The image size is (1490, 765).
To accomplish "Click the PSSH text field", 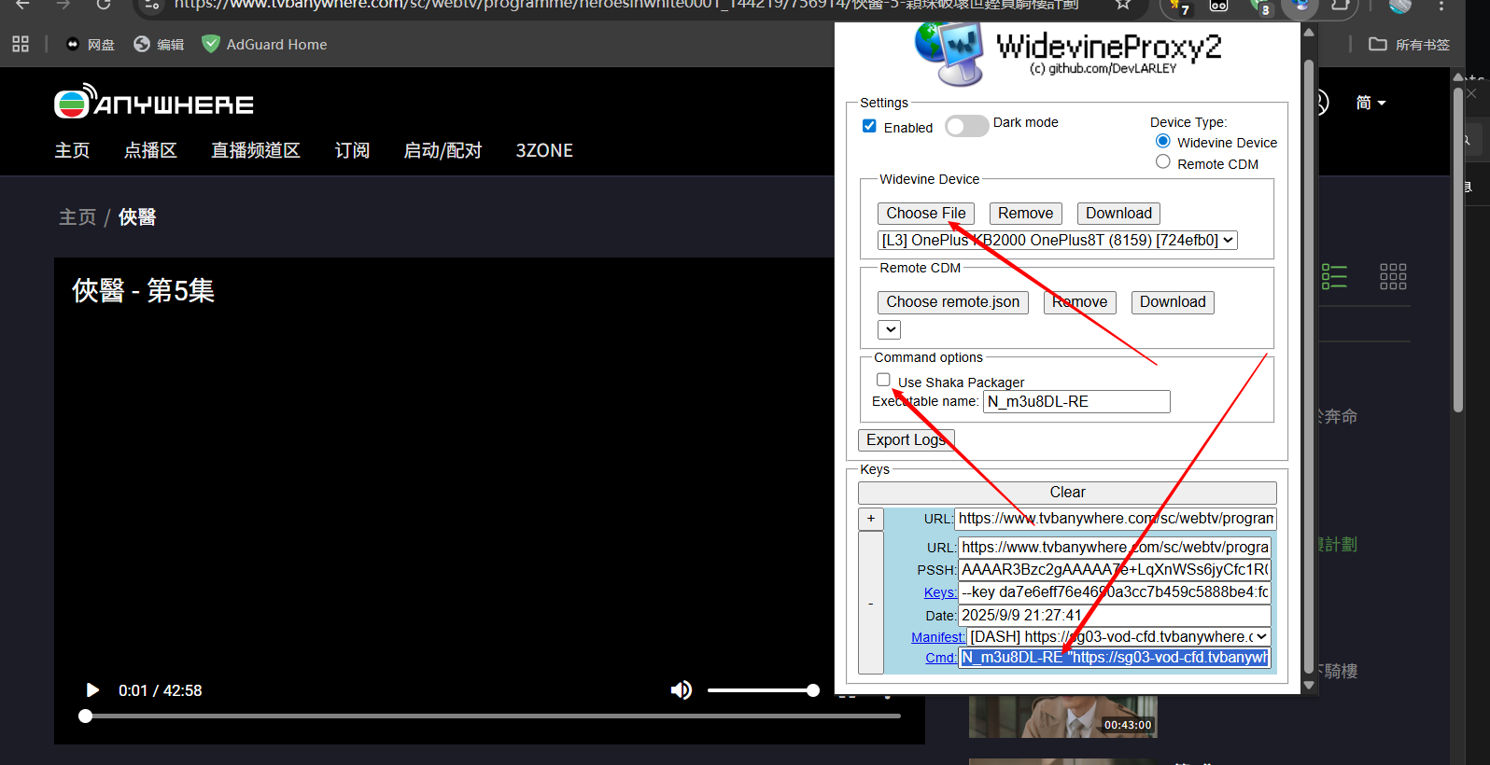I will (x=1115, y=570).
